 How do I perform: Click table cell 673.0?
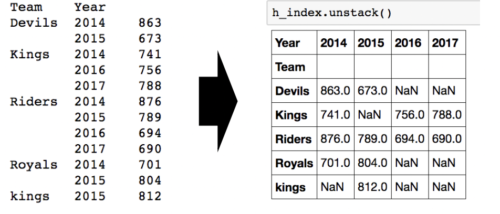pos(372,91)
